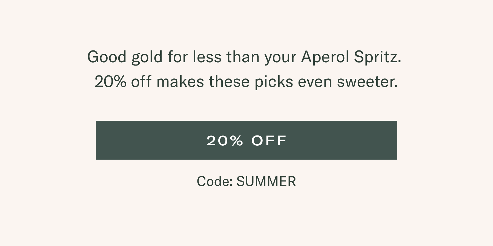This screenshot has height=246, width=493.
Task: Click the word 'these' in the second line
Action: click(229, 82)
